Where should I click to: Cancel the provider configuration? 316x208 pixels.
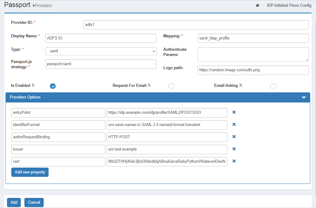click(34, 202)
